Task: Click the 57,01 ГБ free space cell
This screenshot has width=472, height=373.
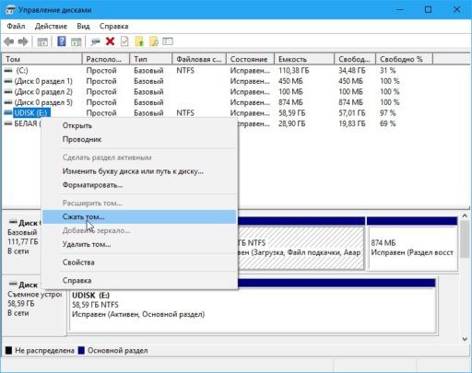Action: (x=352, y=113)
